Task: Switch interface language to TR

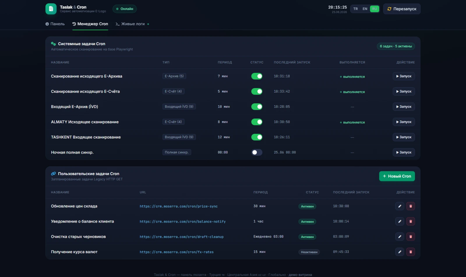Action: pos(356,9)
